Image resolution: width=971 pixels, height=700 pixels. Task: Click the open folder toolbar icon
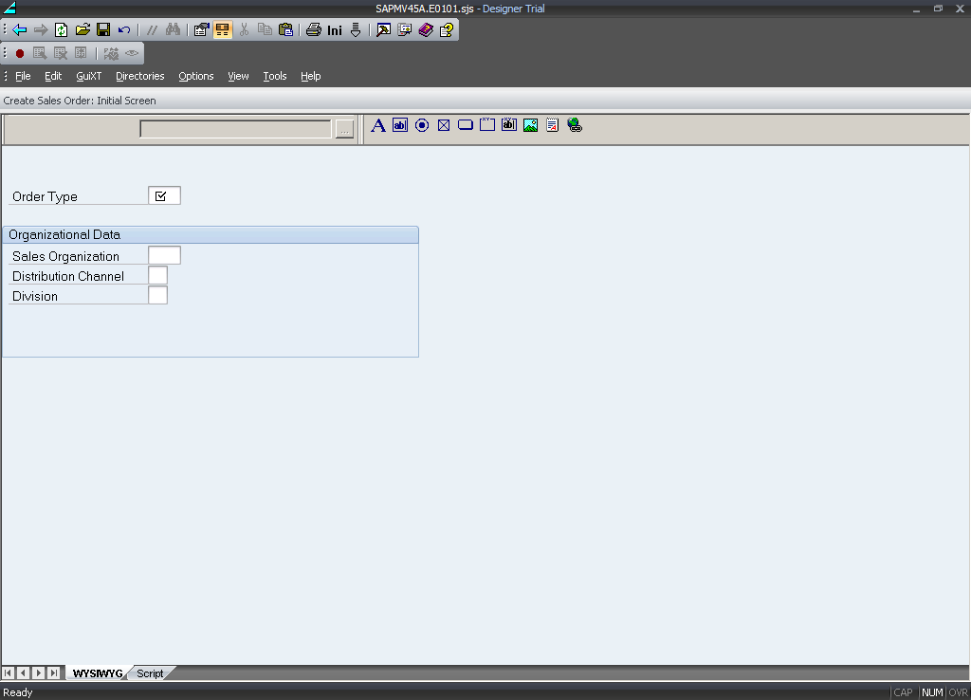pyautogui.click(x=82, y=30)
